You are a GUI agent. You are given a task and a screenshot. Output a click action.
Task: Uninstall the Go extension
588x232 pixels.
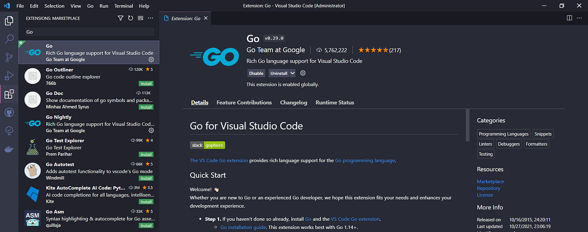pyautogui.click(x=279, y=73)
